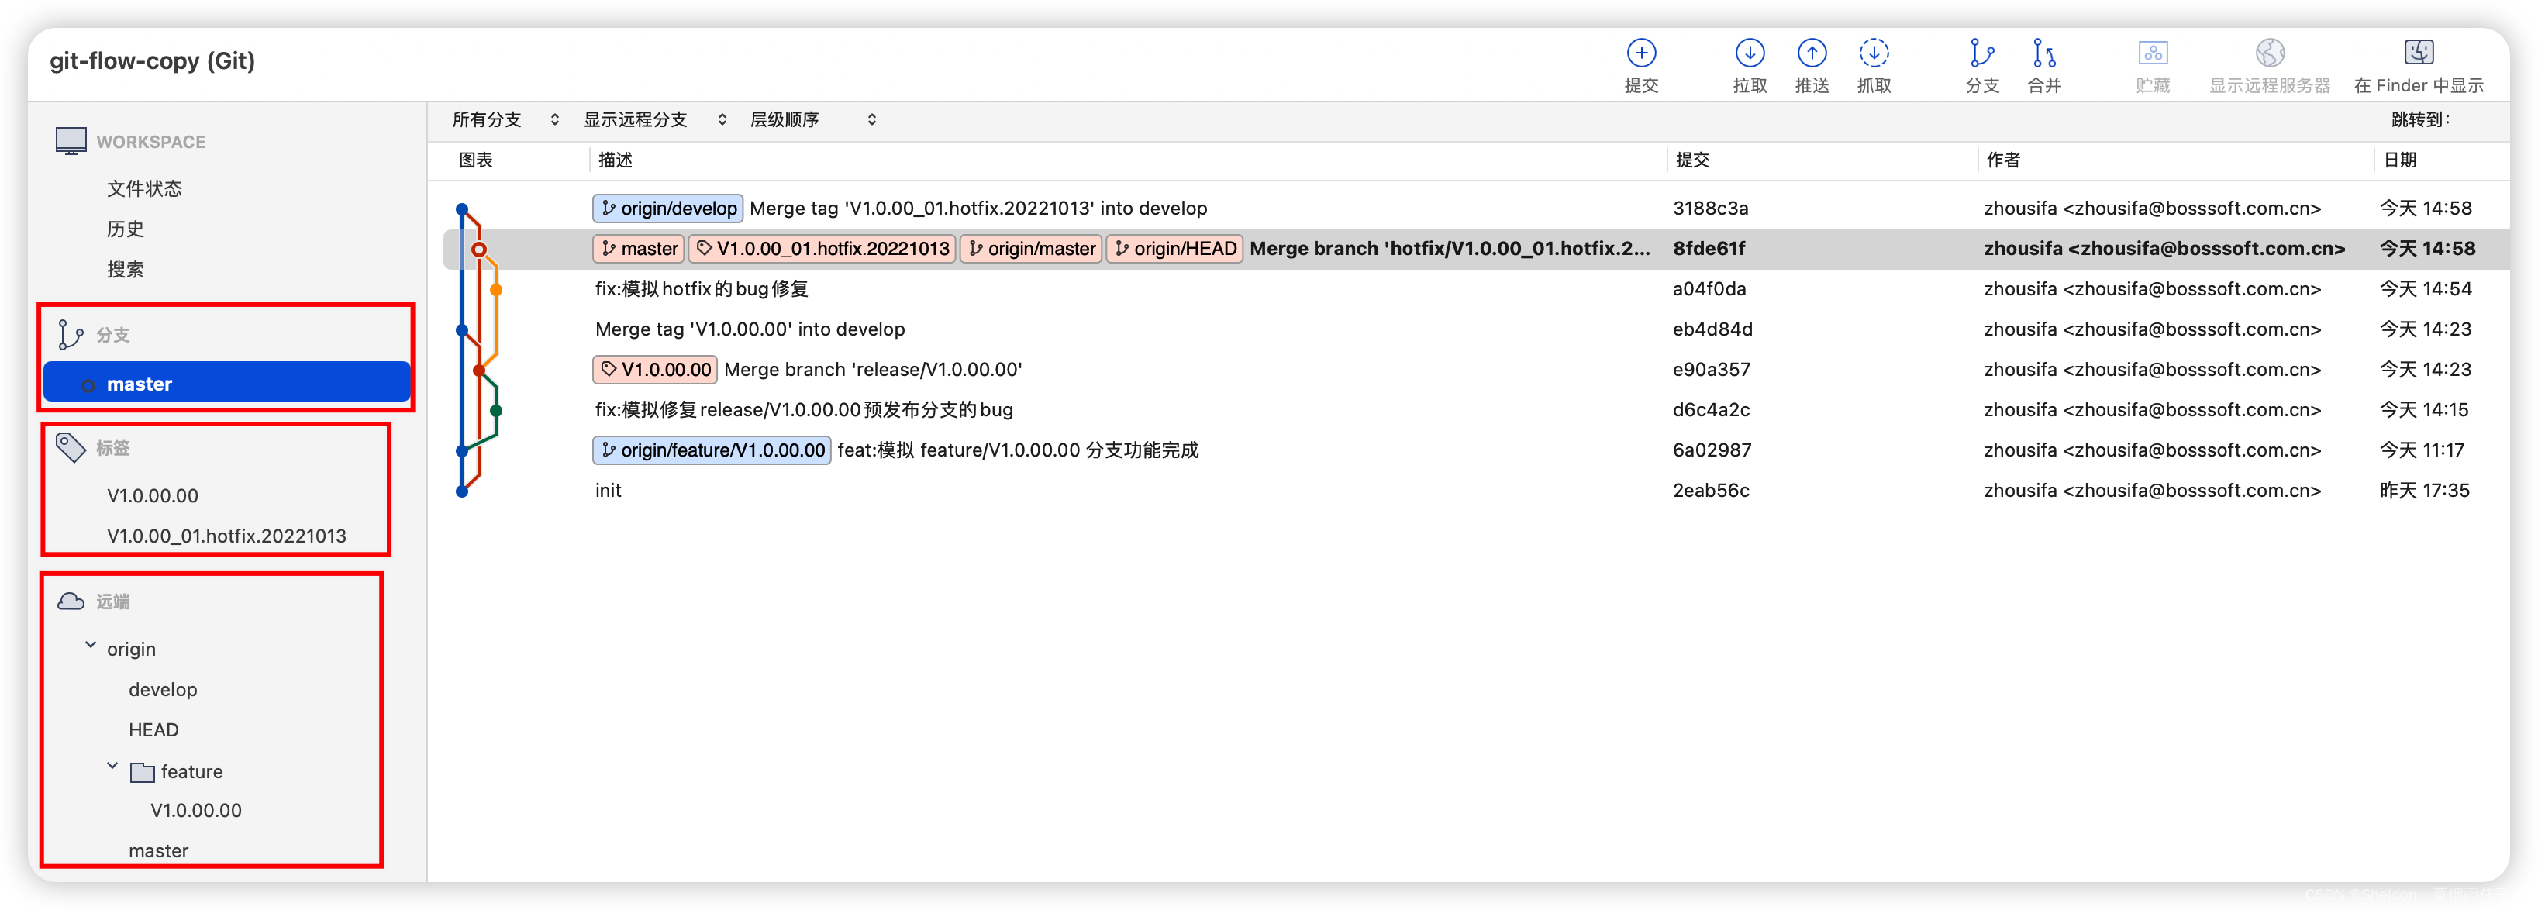Click the current-commit circle node in graph
Image resolution: width=2538 pixels, height=910 pixels.
[x=479, y=249]
